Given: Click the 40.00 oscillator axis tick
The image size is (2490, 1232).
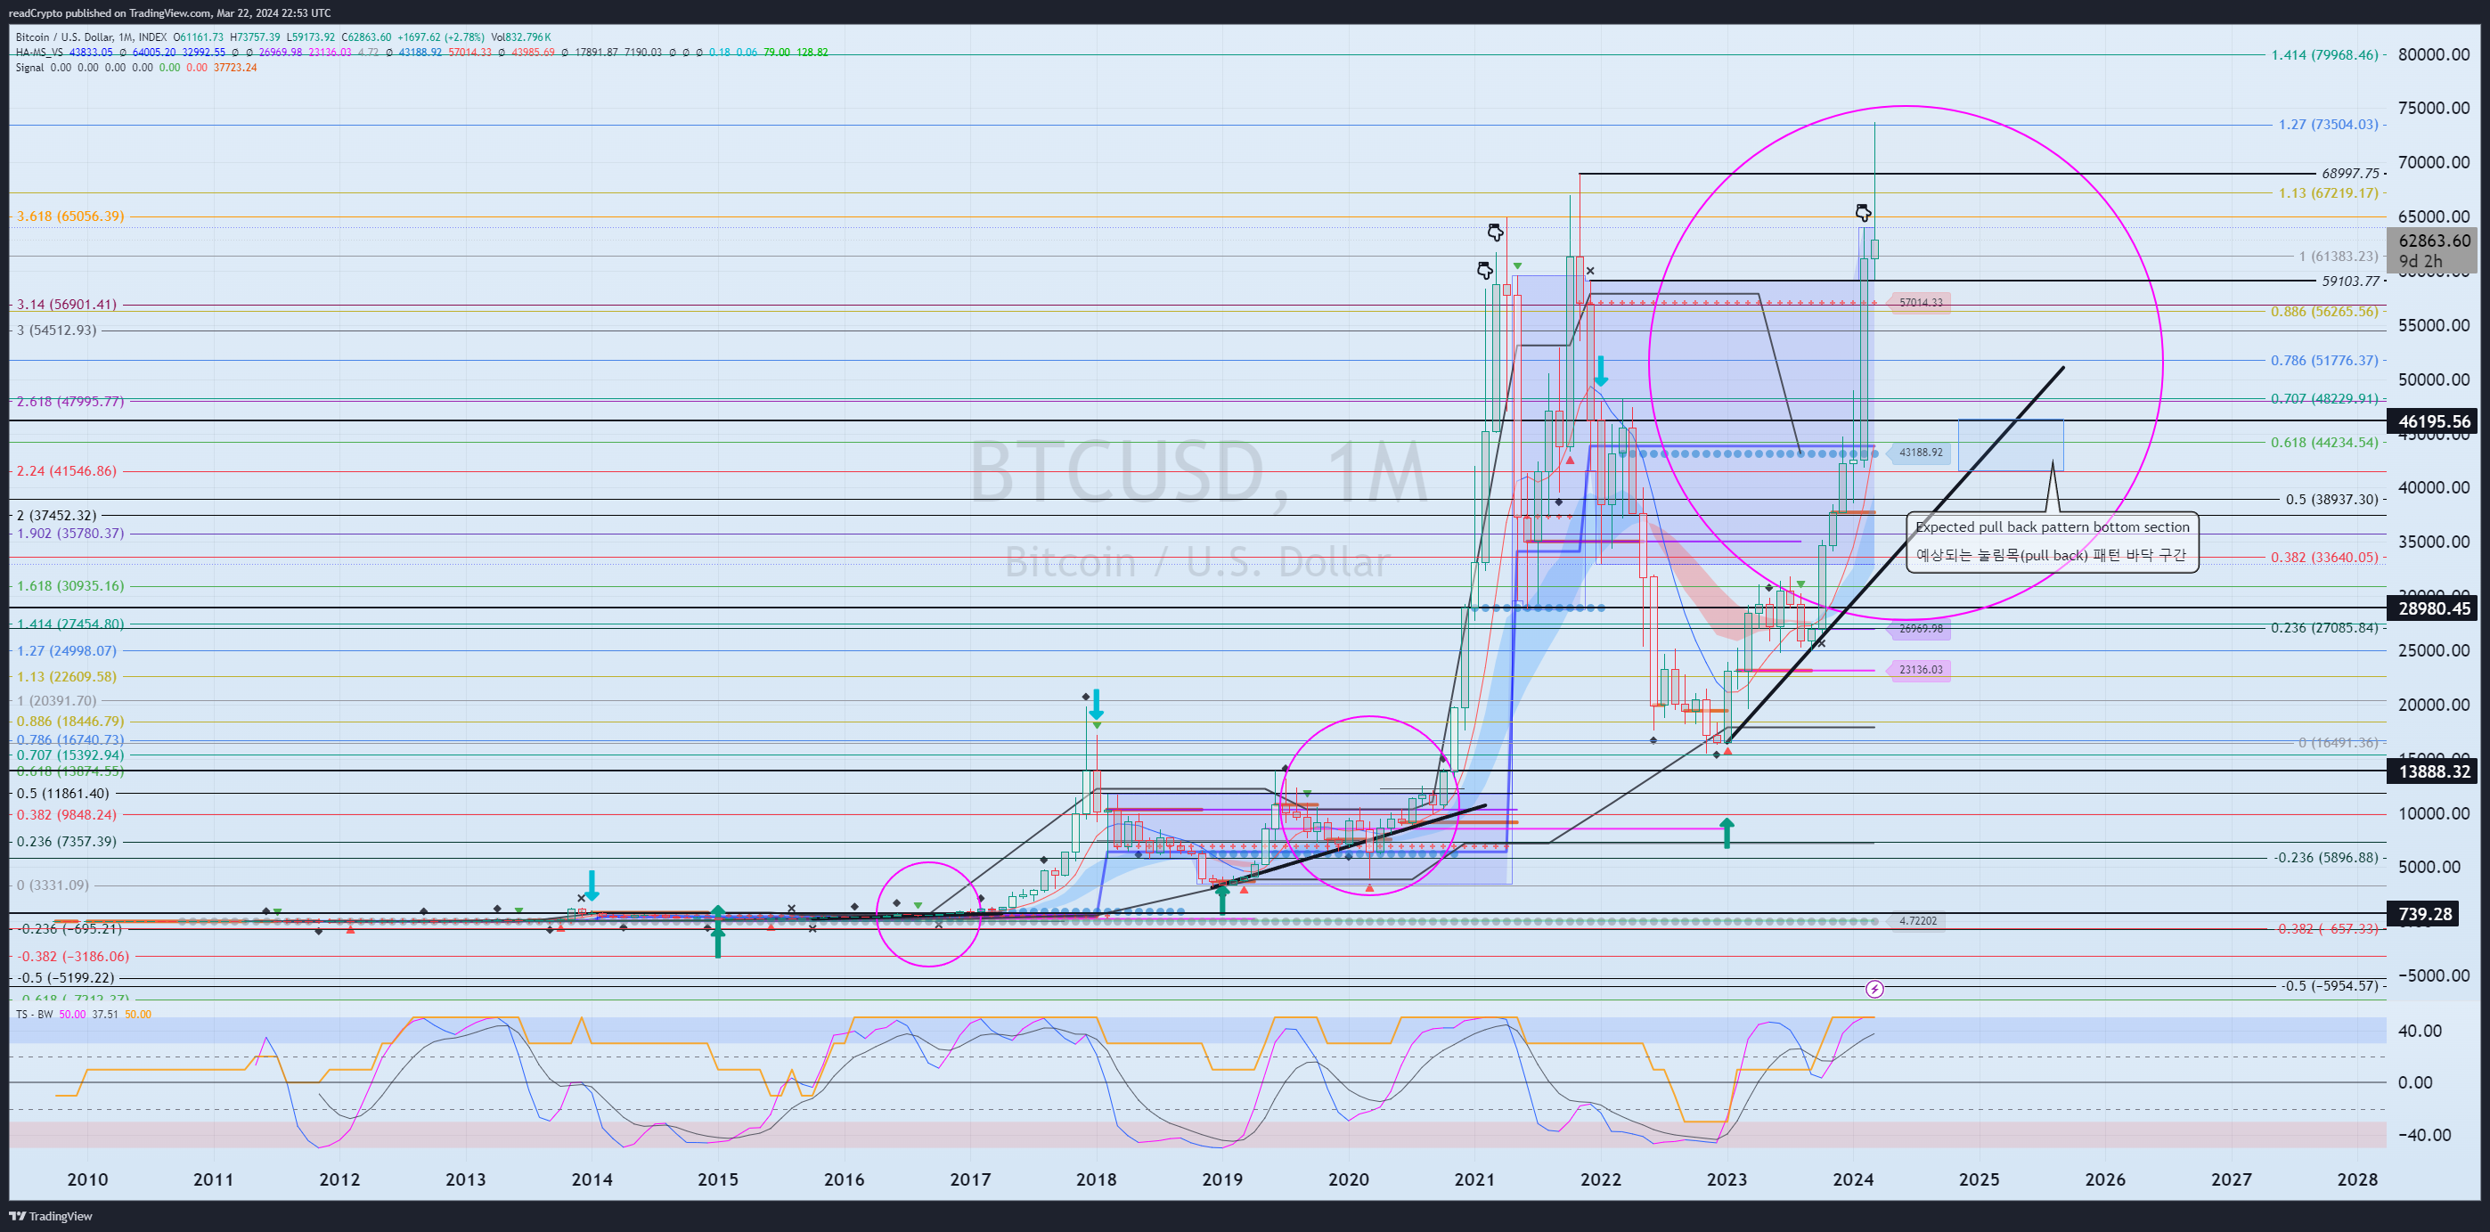Looking at the screenshot, I should (2420, 1031).
